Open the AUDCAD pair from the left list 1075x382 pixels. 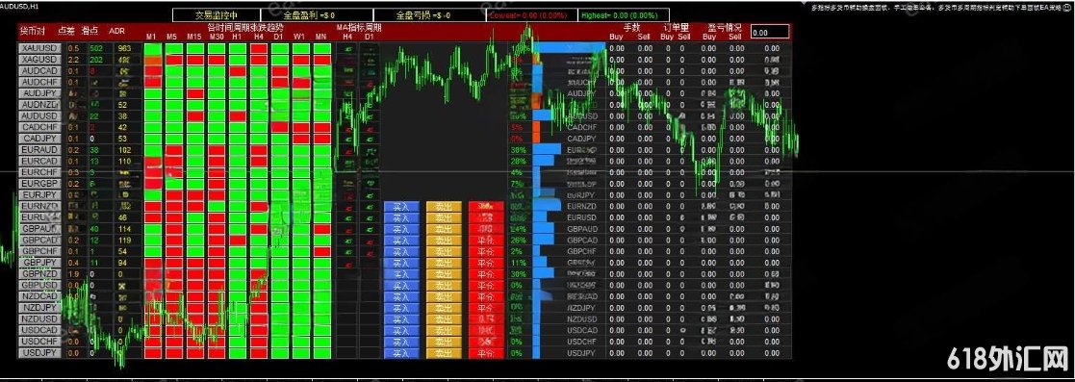click(39, 71)
